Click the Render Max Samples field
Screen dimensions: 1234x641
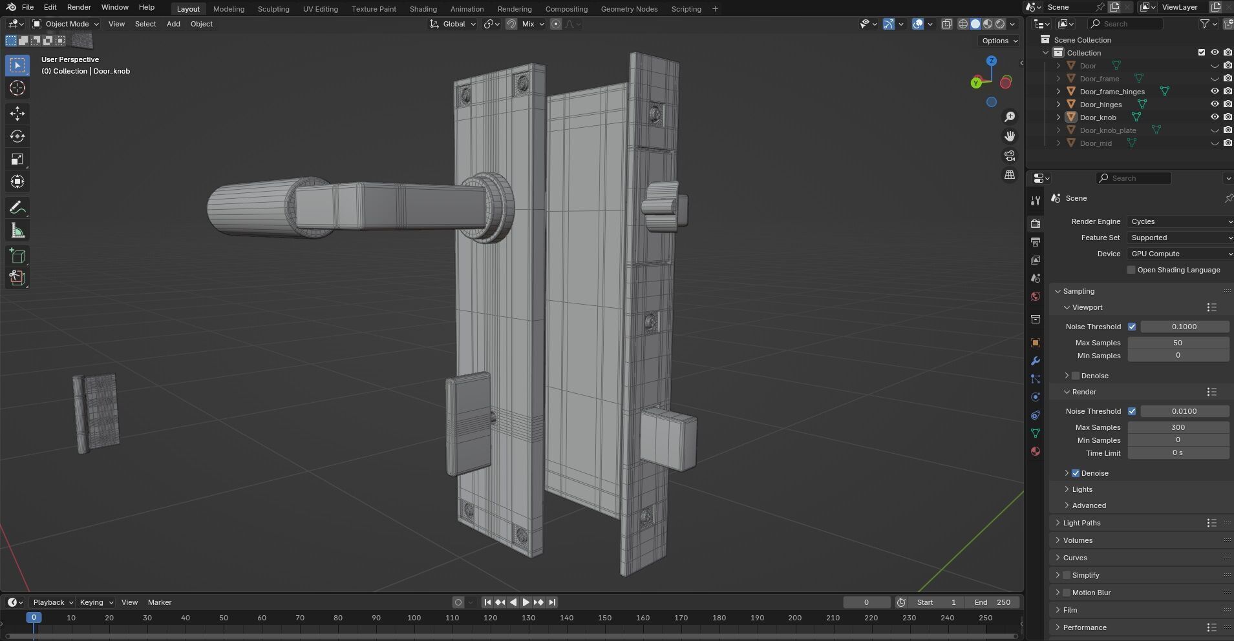click(x=1178, y=427)
